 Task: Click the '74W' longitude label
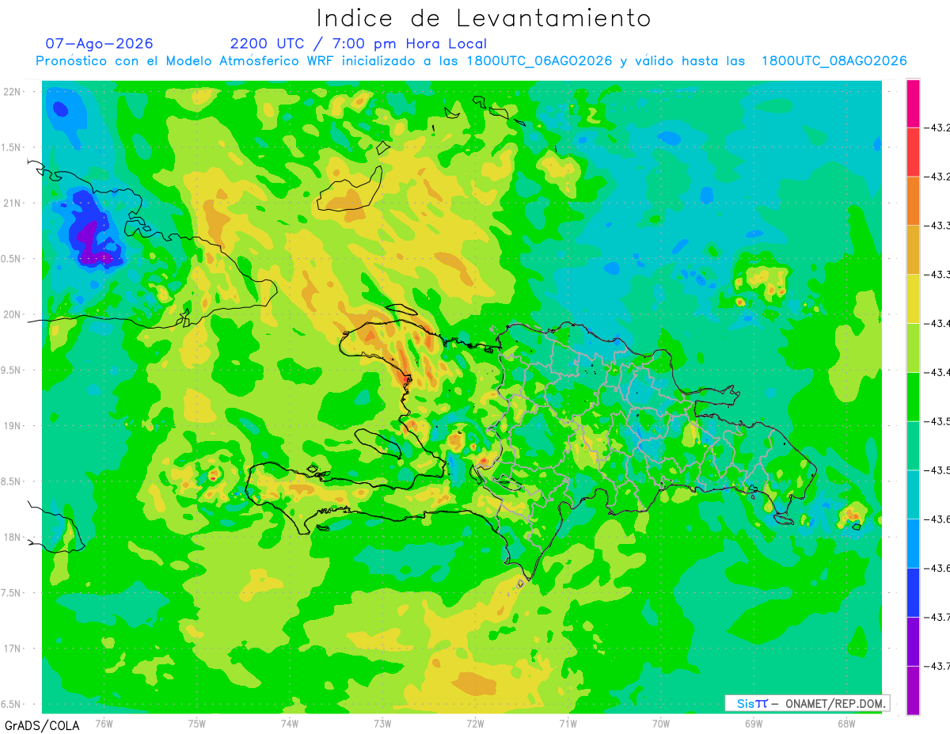[x=289, y=724]
